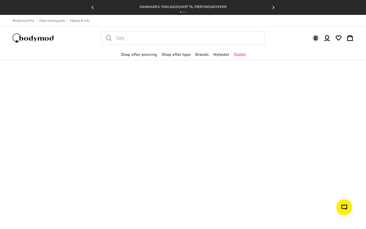This screenshot has height=229, width=366.
Task: Select the second announcement carousel dot
Action: pos(183,12)
